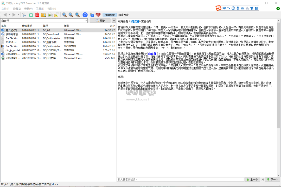The image size is (281, 187).
Task: Click the red trash Delete icon
Action: click(37, 15)
